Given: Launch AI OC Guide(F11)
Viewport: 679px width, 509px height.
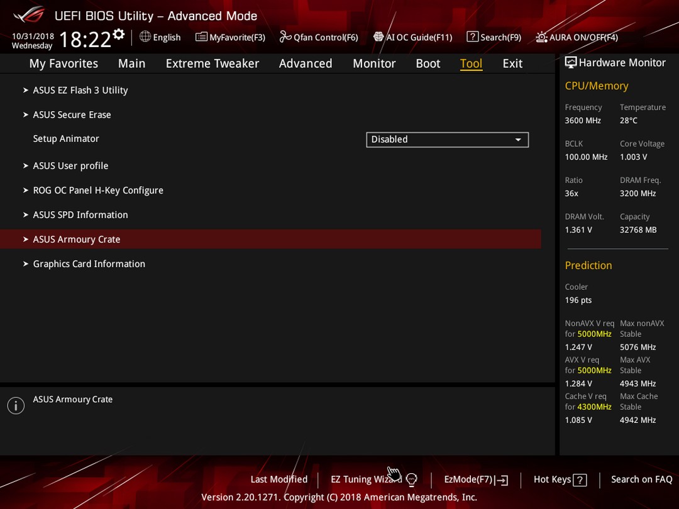Looking at the screenshot, I should [x=412, y=37].
